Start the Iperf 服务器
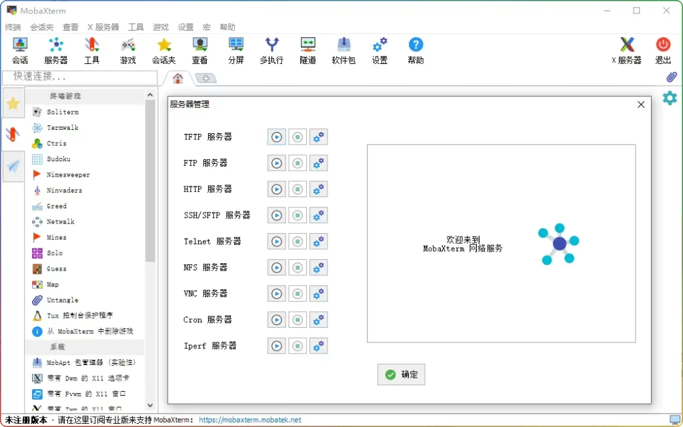The width and height of the screenshot is (683, 427). pyautogui.click(x=277, y=346)
